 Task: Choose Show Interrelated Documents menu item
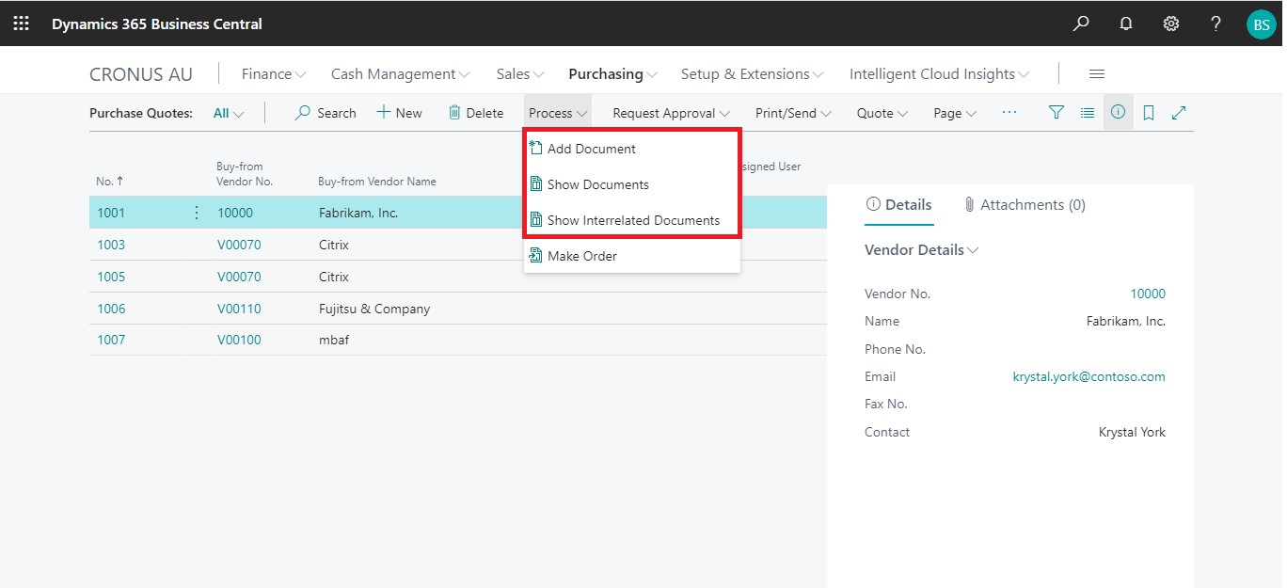(x=632, y=220)
